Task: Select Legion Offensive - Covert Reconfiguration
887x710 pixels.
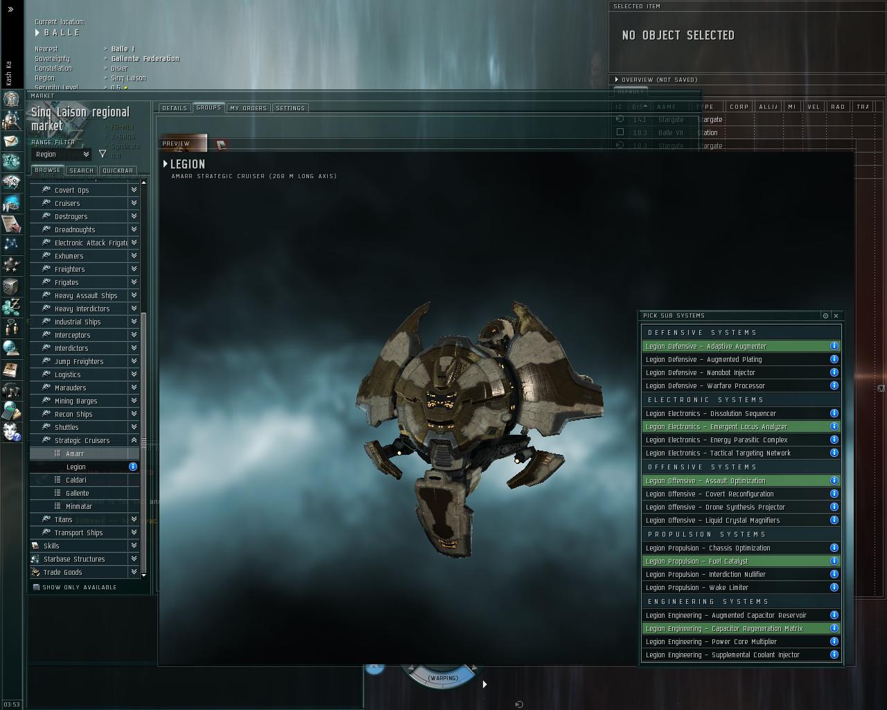Action: [x=741, y=494]
